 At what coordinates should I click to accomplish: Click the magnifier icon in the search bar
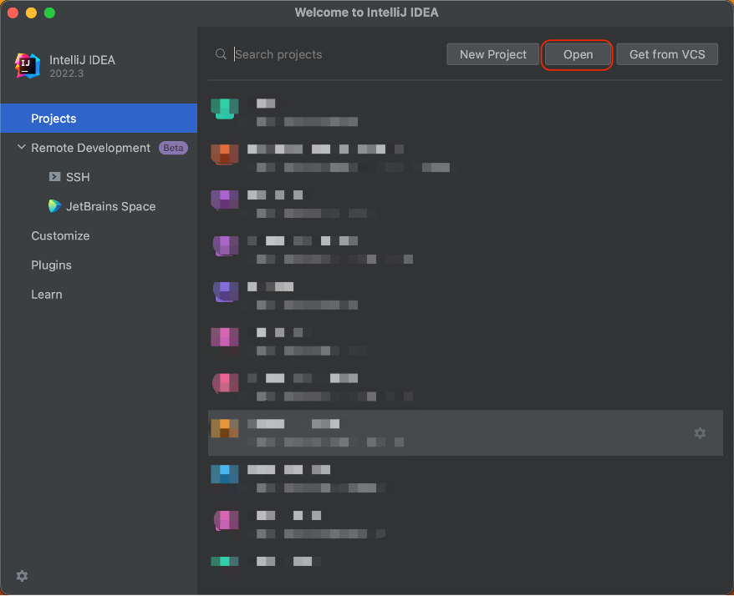click(x=221, y=54)
